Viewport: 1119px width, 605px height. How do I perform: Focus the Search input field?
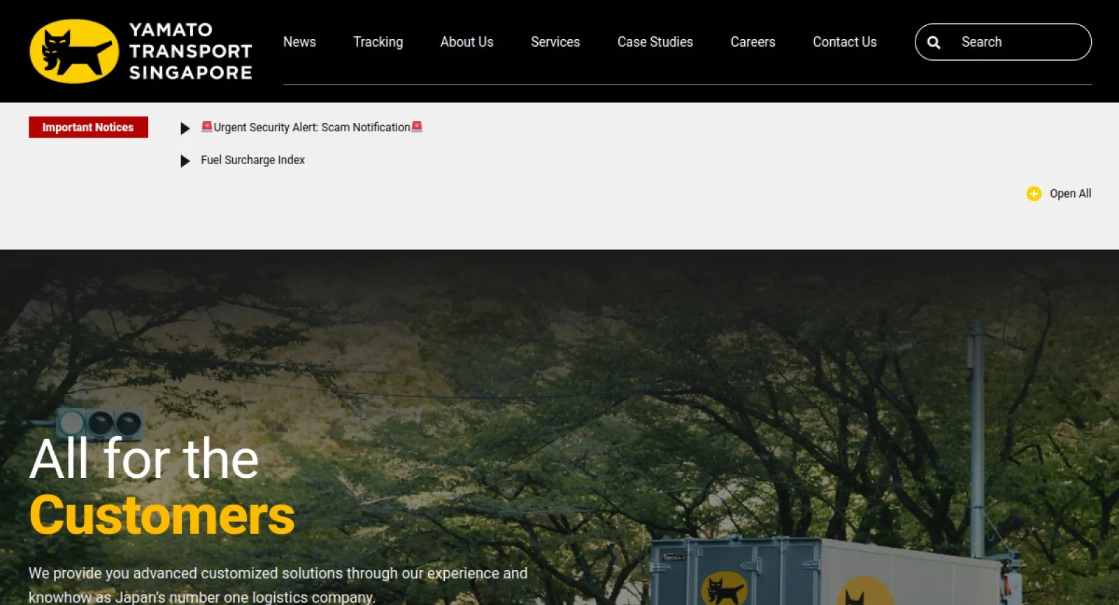click(1014, 42)
